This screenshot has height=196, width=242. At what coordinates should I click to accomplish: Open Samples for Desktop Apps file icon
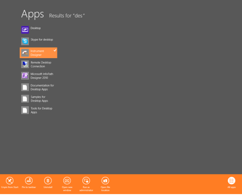point(25,99)
